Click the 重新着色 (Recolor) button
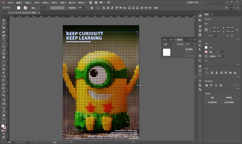Screen dimensions: 242x144 230,97
